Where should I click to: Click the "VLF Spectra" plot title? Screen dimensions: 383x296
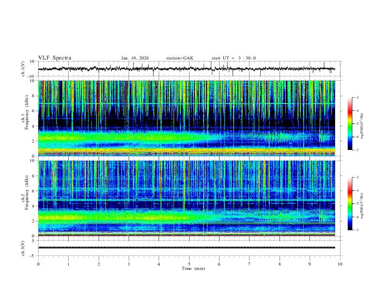[x=55, y=58]
